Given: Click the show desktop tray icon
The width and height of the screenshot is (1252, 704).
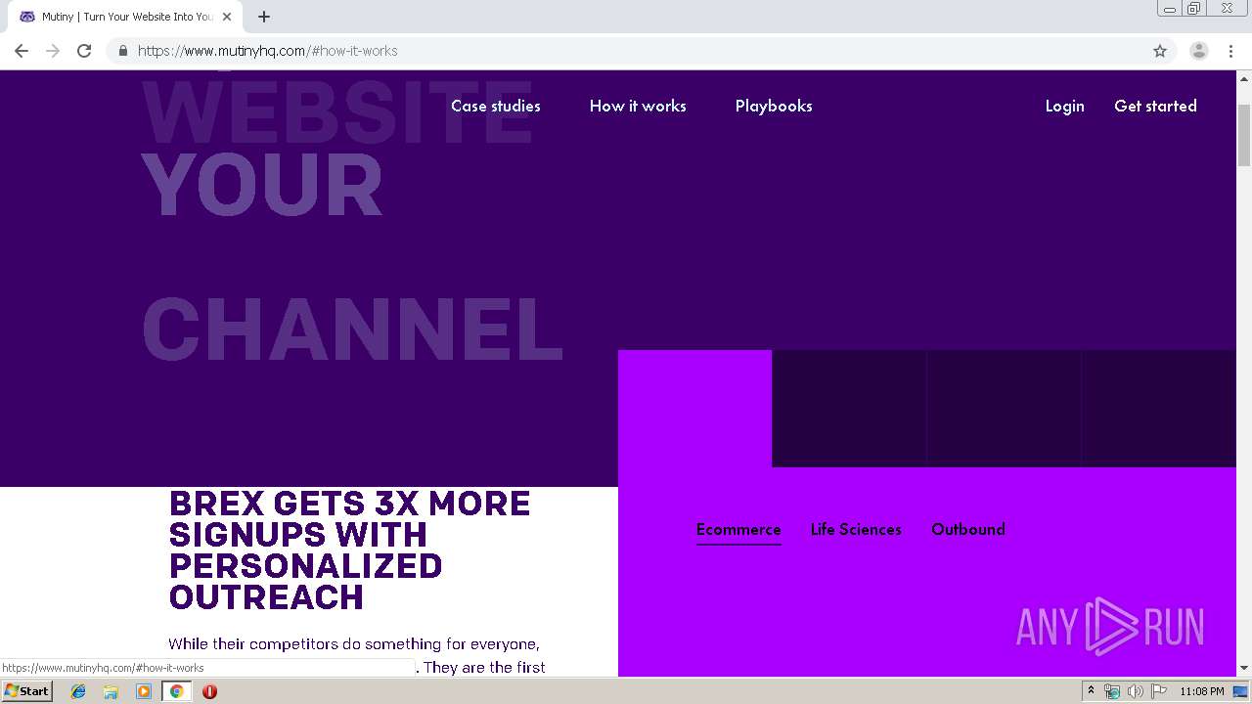Looking at the screenshot, I should [x=1241, y=691].
